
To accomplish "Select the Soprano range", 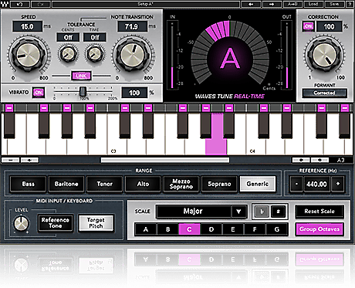I will (x=219, y=184).
